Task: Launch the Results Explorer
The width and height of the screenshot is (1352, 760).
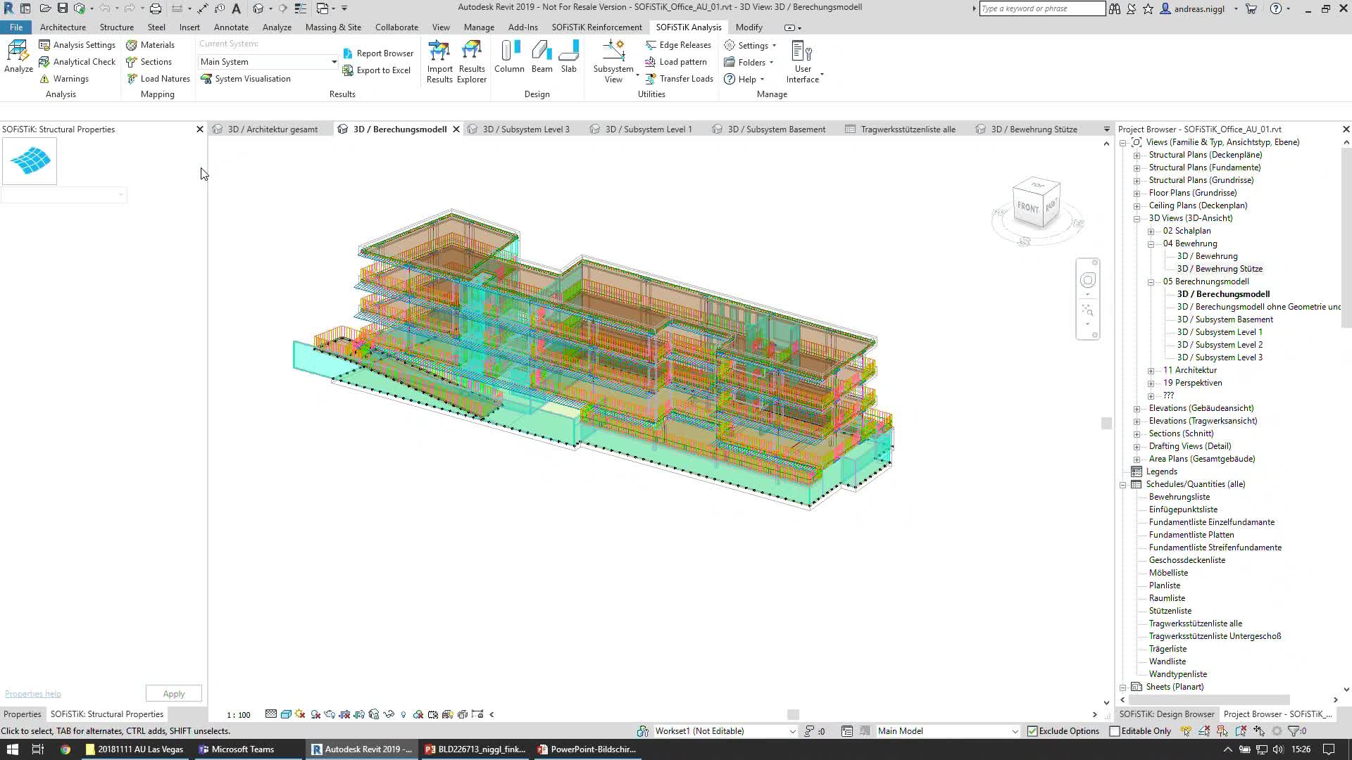Action: click(x=471, y=62)
